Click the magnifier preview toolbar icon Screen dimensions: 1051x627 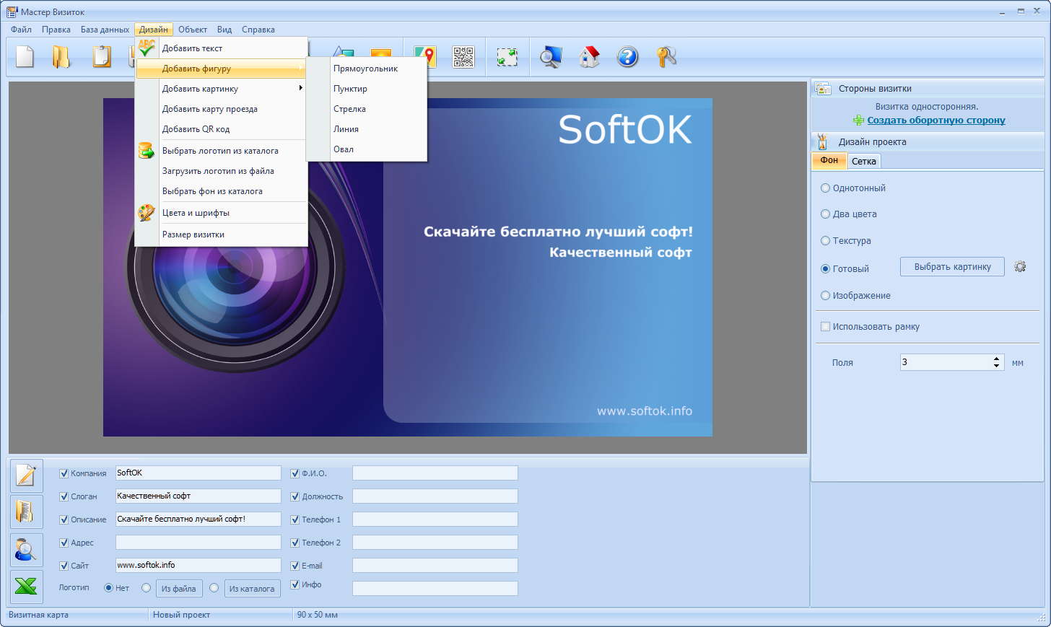tap(551, 57)
